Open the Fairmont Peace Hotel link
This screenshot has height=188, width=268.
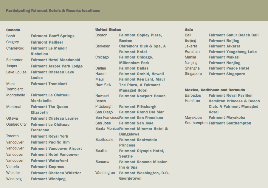(229, 68)
